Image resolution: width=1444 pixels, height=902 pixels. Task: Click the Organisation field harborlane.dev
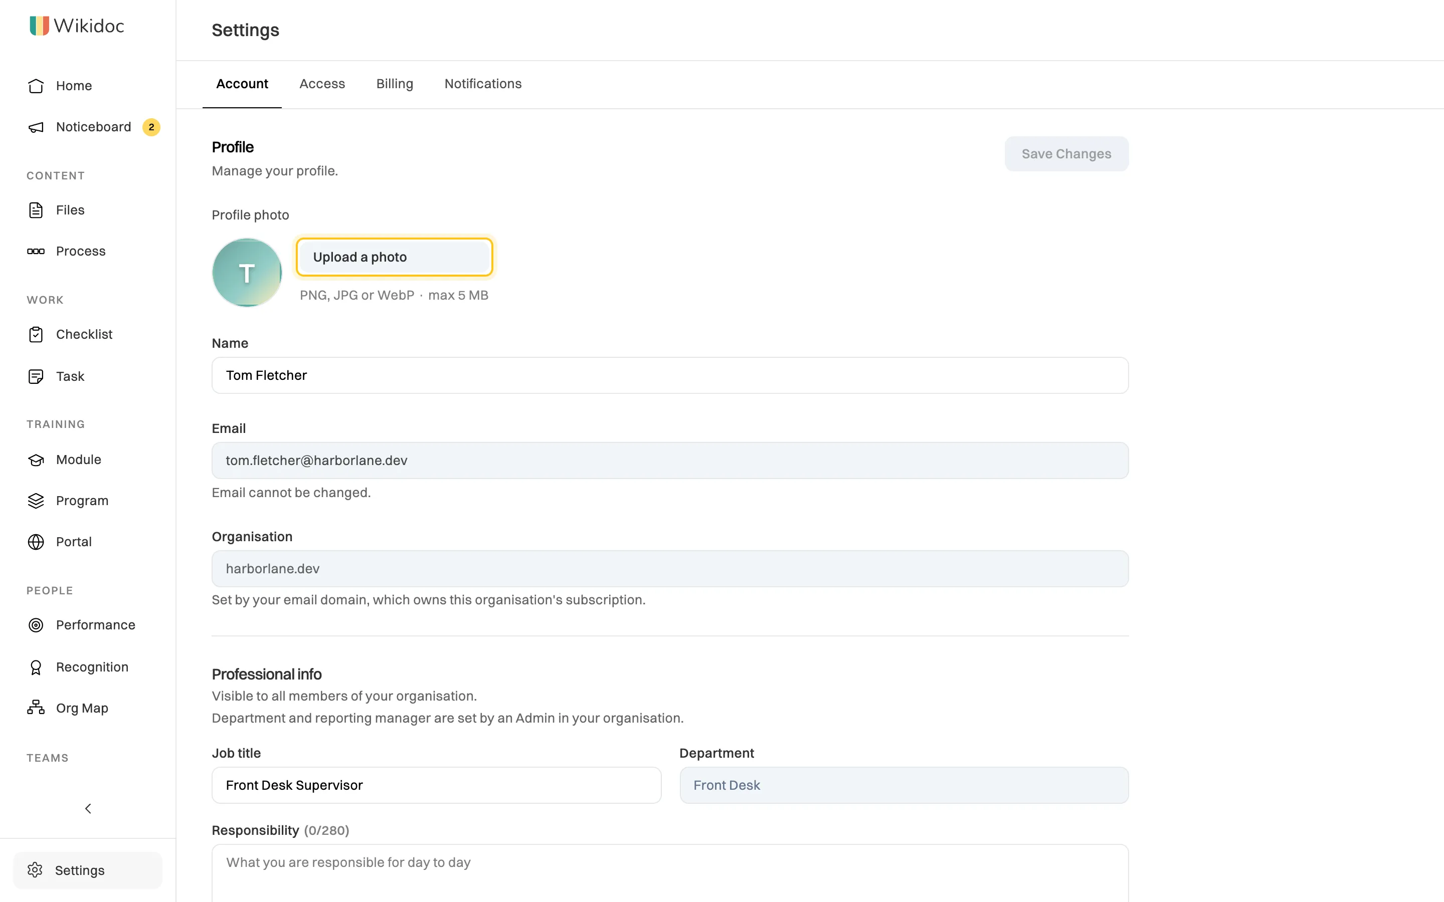[x=670, y=569]
